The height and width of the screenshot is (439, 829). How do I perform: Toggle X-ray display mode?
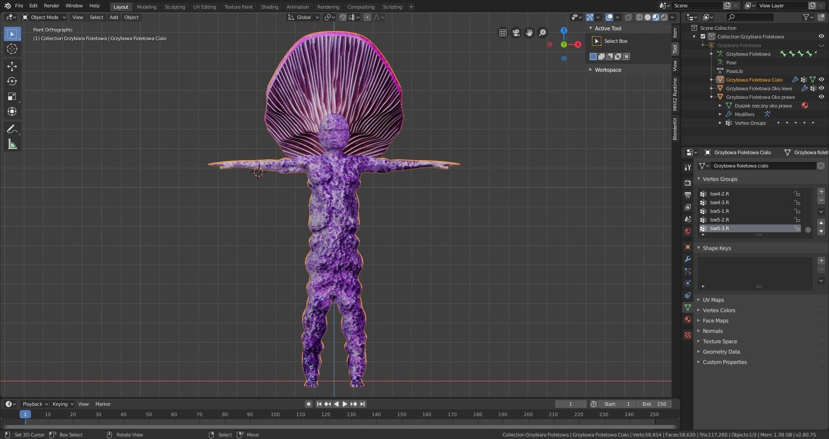pyautogui.click(x=629, y=17)
